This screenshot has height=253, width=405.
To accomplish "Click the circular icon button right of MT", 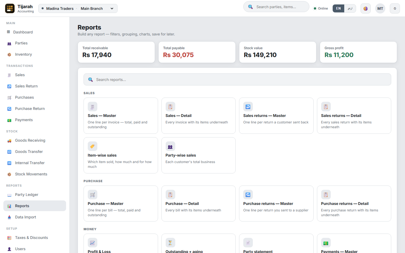I will [x=395, y=8].
